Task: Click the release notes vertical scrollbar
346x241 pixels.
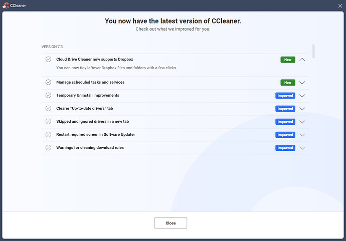Action: point(314,52)
